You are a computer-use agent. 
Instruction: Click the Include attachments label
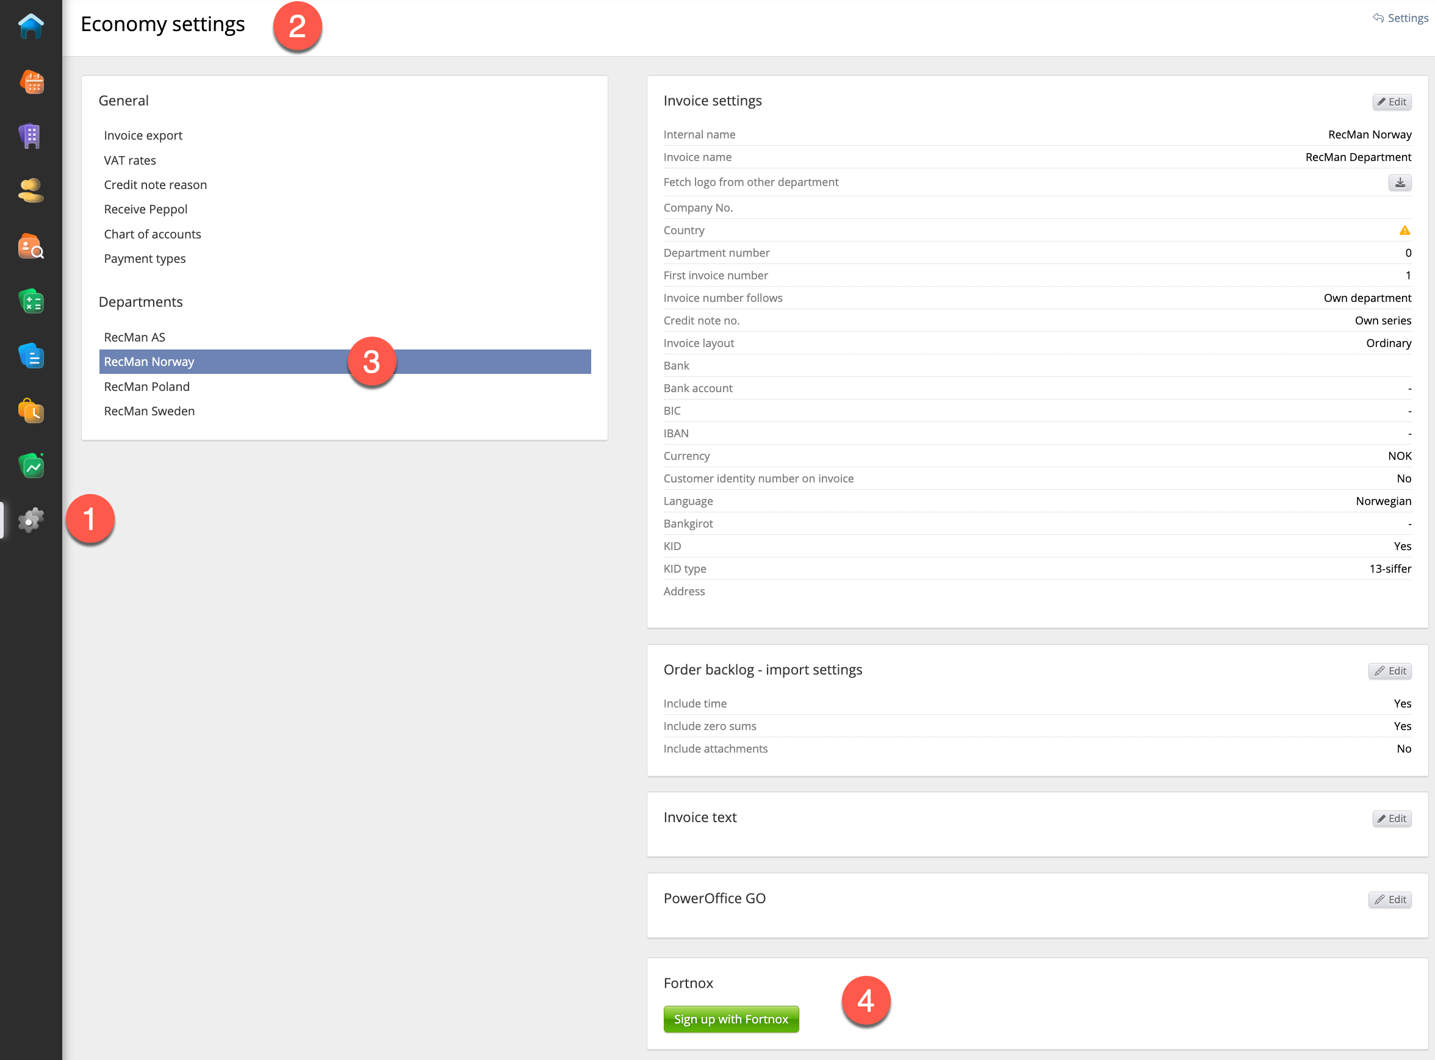point(716,749)
